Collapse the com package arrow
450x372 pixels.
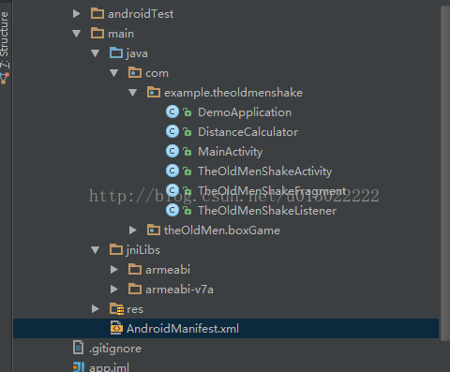pyautogui.click(x=114, y=73)
